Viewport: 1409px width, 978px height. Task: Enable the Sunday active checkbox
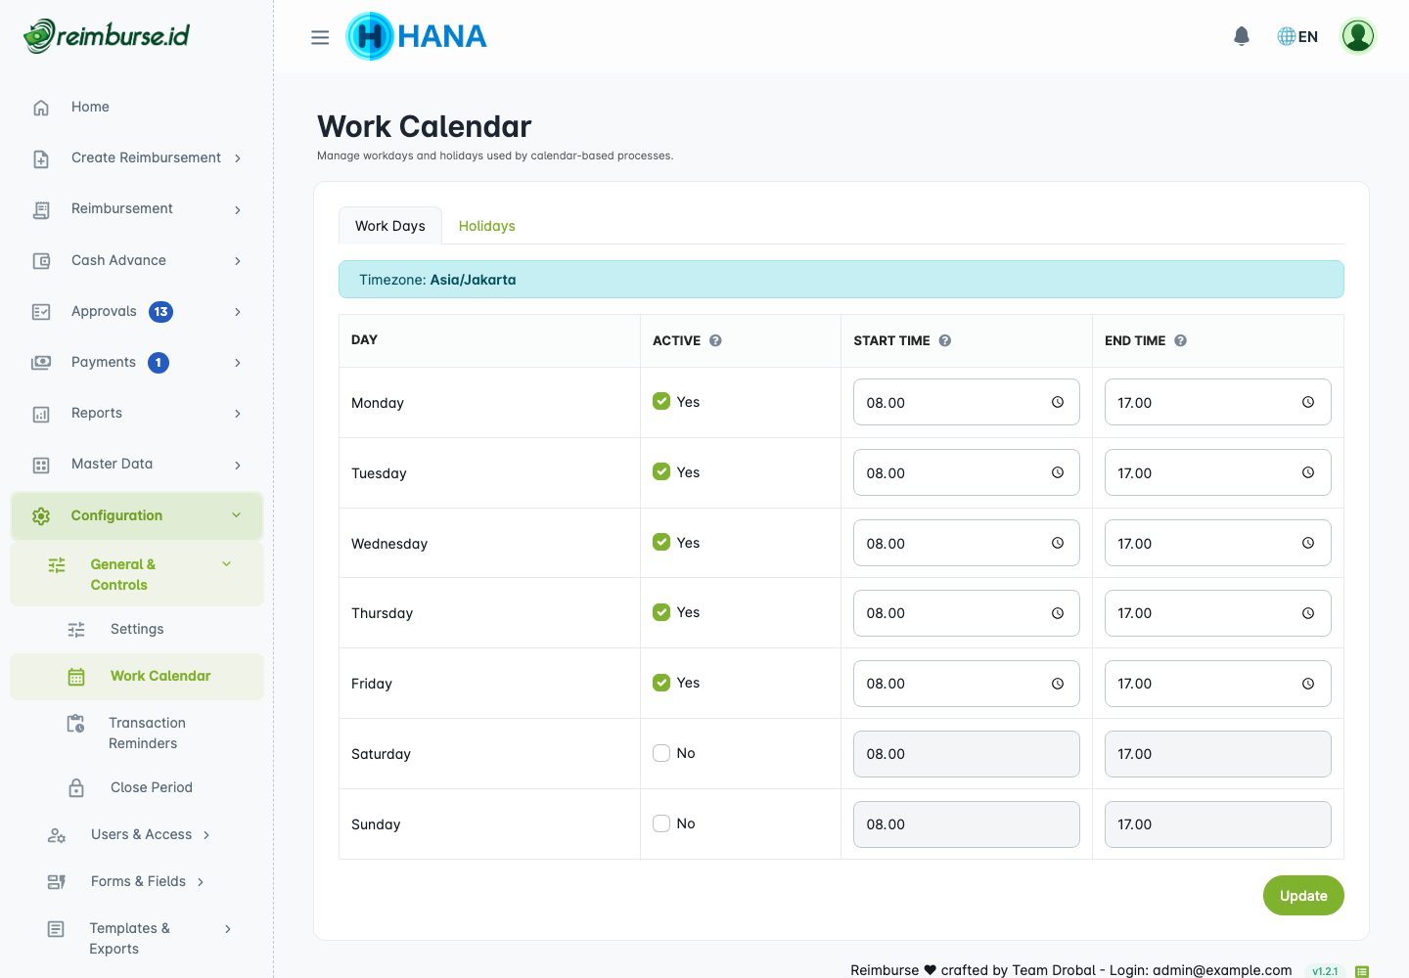point(661,823)
